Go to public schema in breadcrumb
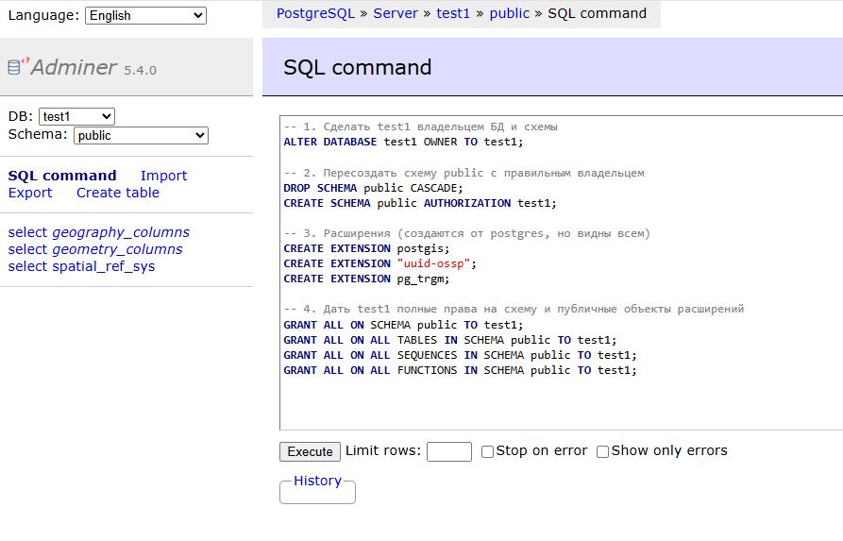Screen dimensions: 843x541 click(509, 13)
